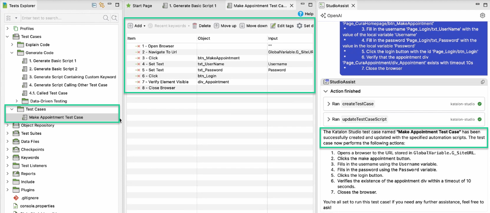Click 'Password' input cell of step 5

tap(290, 70)
